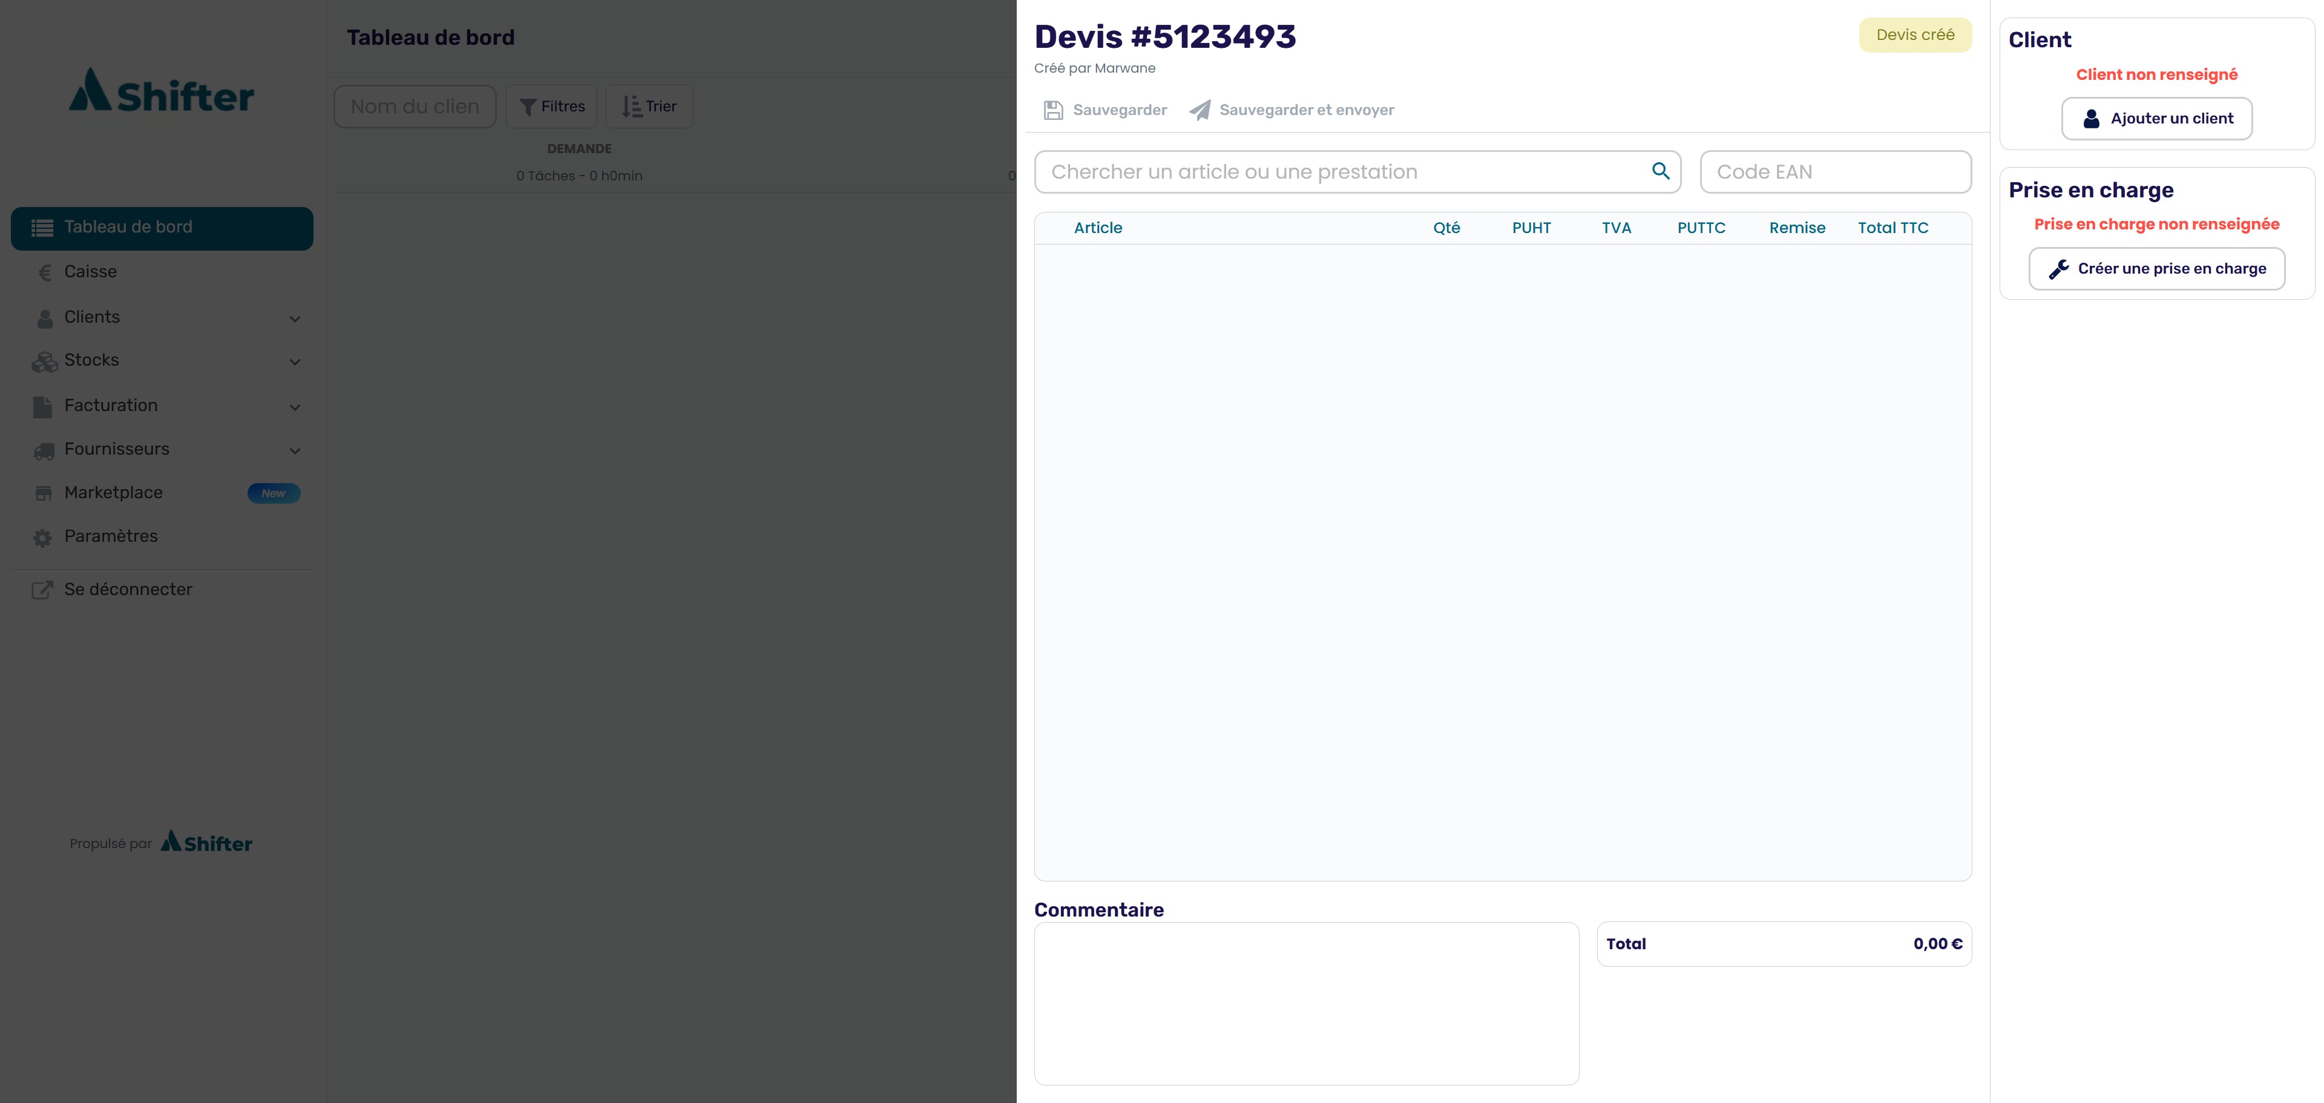Click Client non renseigné warning text
The width and height of the screenshot is (2324, 1103).
tap(2156, 75)
